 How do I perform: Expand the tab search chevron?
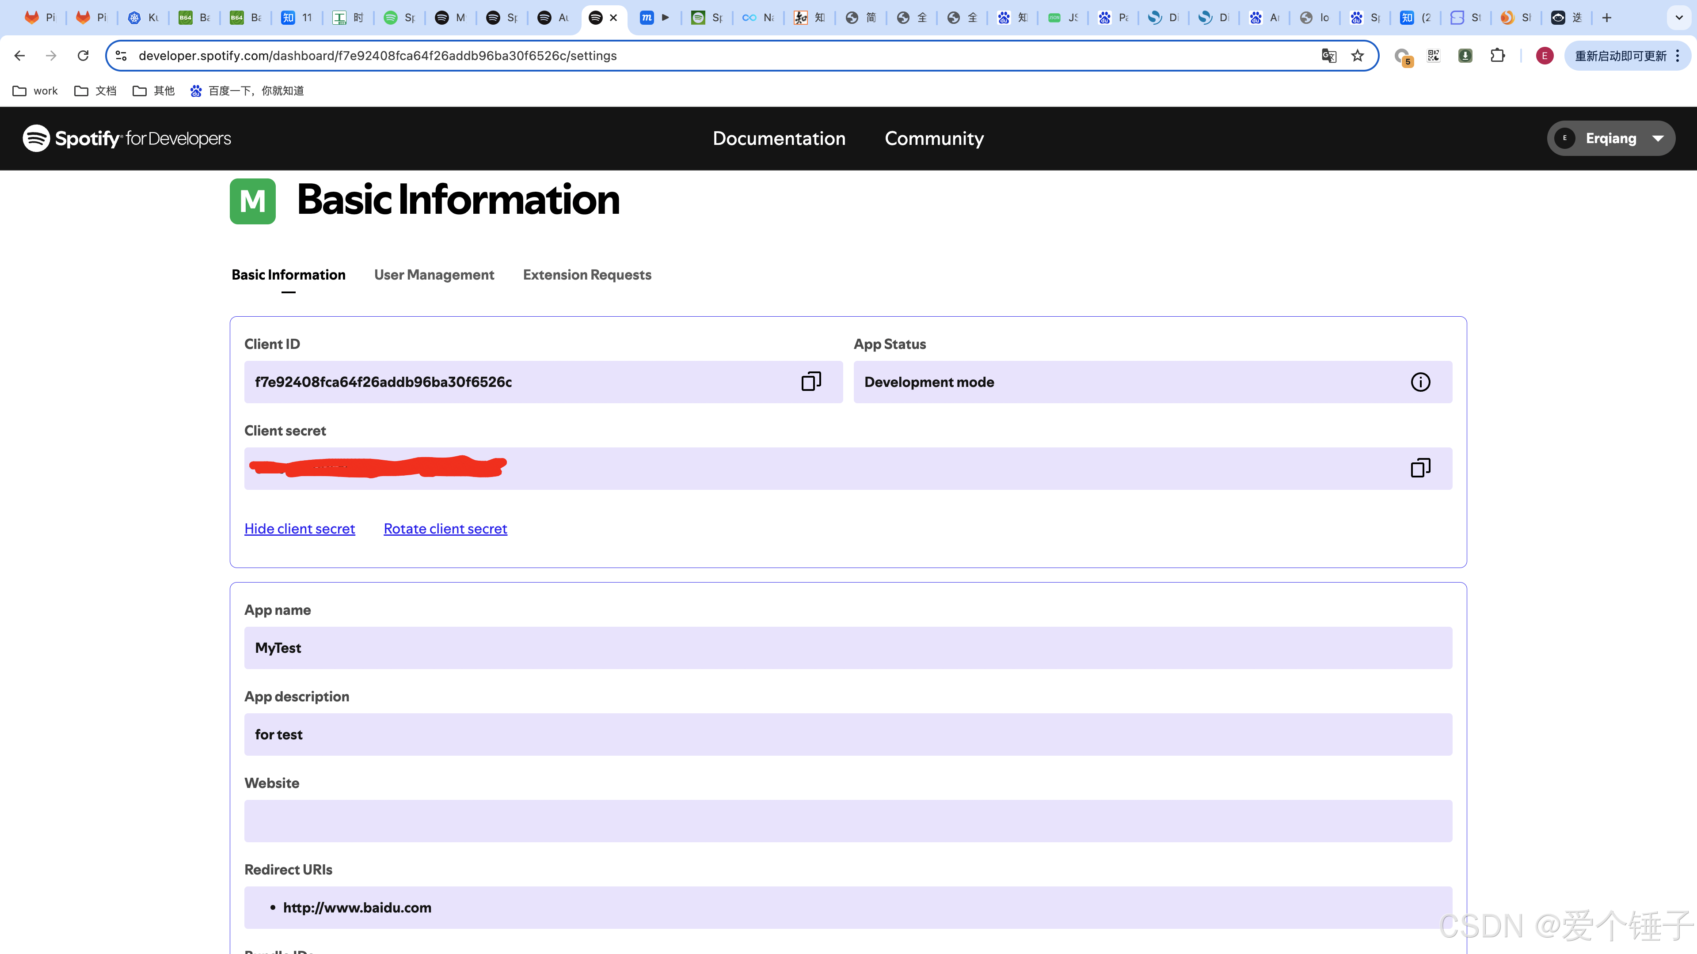click(x=1678, y=18)
